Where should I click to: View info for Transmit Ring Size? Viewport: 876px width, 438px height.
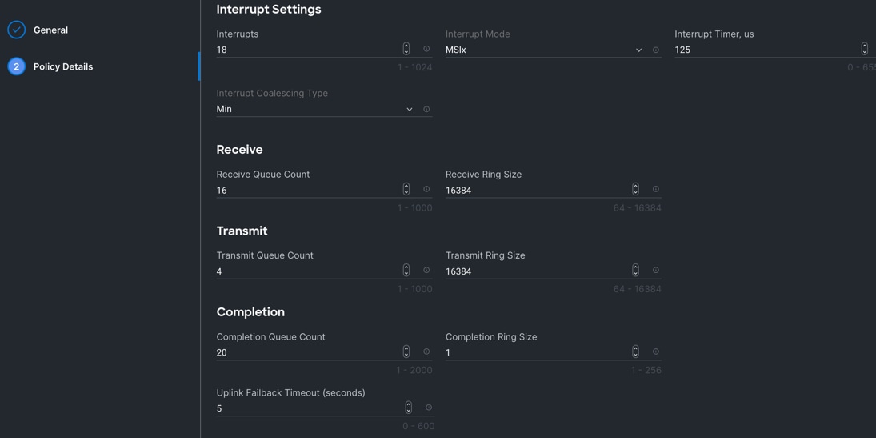click(656, 271)
